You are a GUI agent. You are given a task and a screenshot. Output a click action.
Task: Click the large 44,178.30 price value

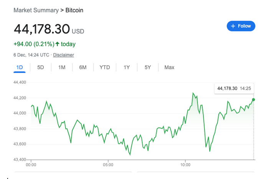click(x=42, y=29)
